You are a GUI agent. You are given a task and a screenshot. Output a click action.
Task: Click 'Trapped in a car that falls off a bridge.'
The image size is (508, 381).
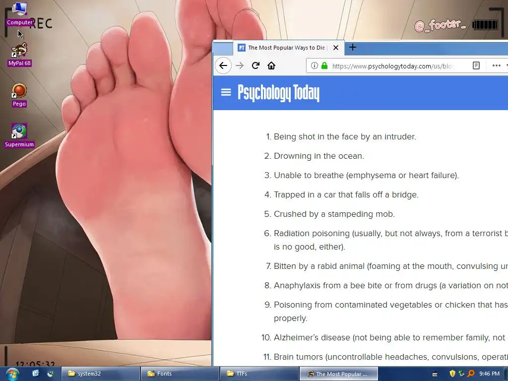click(x=346, y=194)
